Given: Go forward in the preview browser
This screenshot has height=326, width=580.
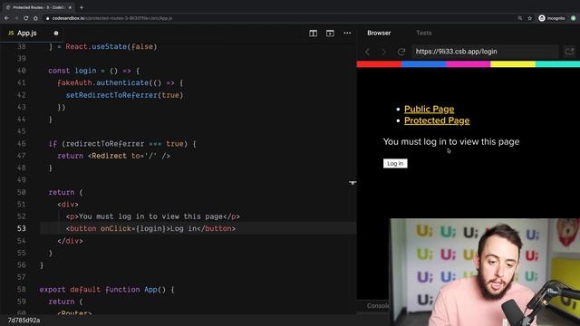Looking at the screenshot, I should point(383,52).
